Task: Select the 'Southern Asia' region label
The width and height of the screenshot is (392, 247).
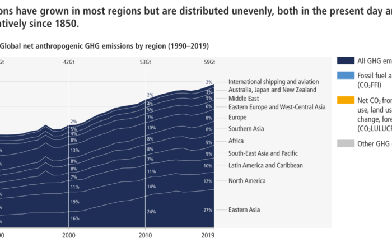Action: point(246,129)
